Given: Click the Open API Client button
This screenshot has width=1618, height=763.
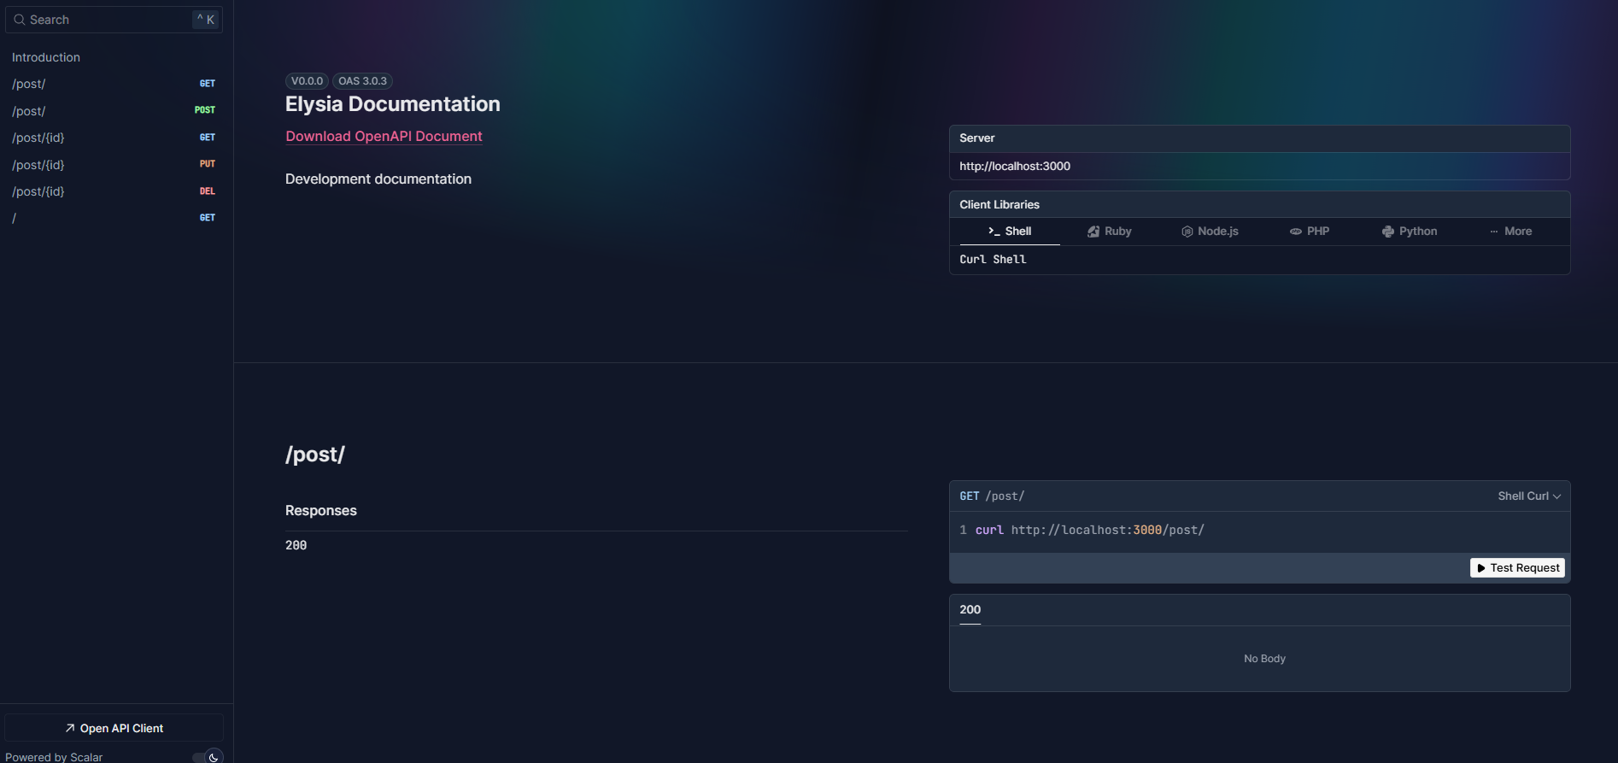Looking at the screenshot, I should click(x=114, y=728).
